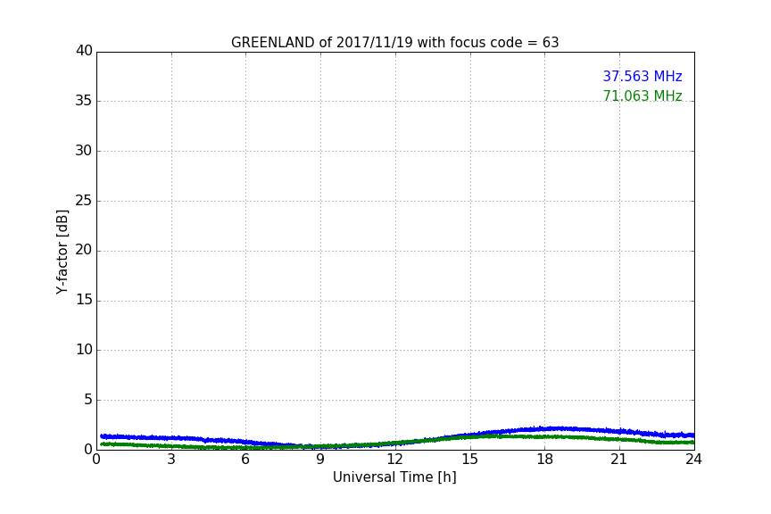The image size is (771, 514).
Task: Click the x-axis tick label '9'
Action: (320, 460)
